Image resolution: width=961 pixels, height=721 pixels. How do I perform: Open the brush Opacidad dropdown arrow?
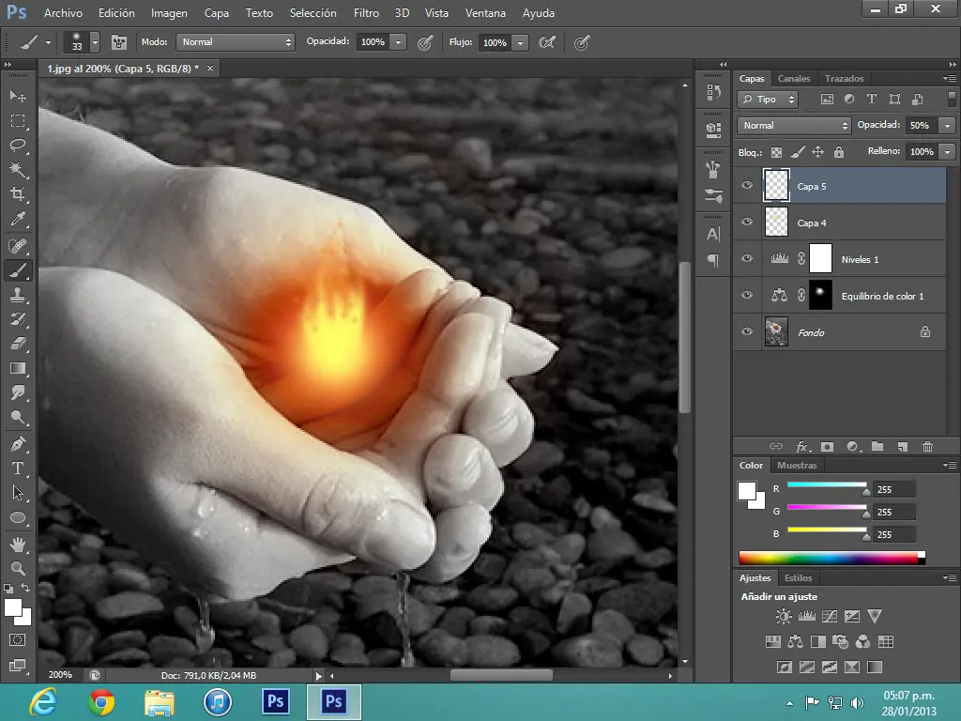pos(398,42)
